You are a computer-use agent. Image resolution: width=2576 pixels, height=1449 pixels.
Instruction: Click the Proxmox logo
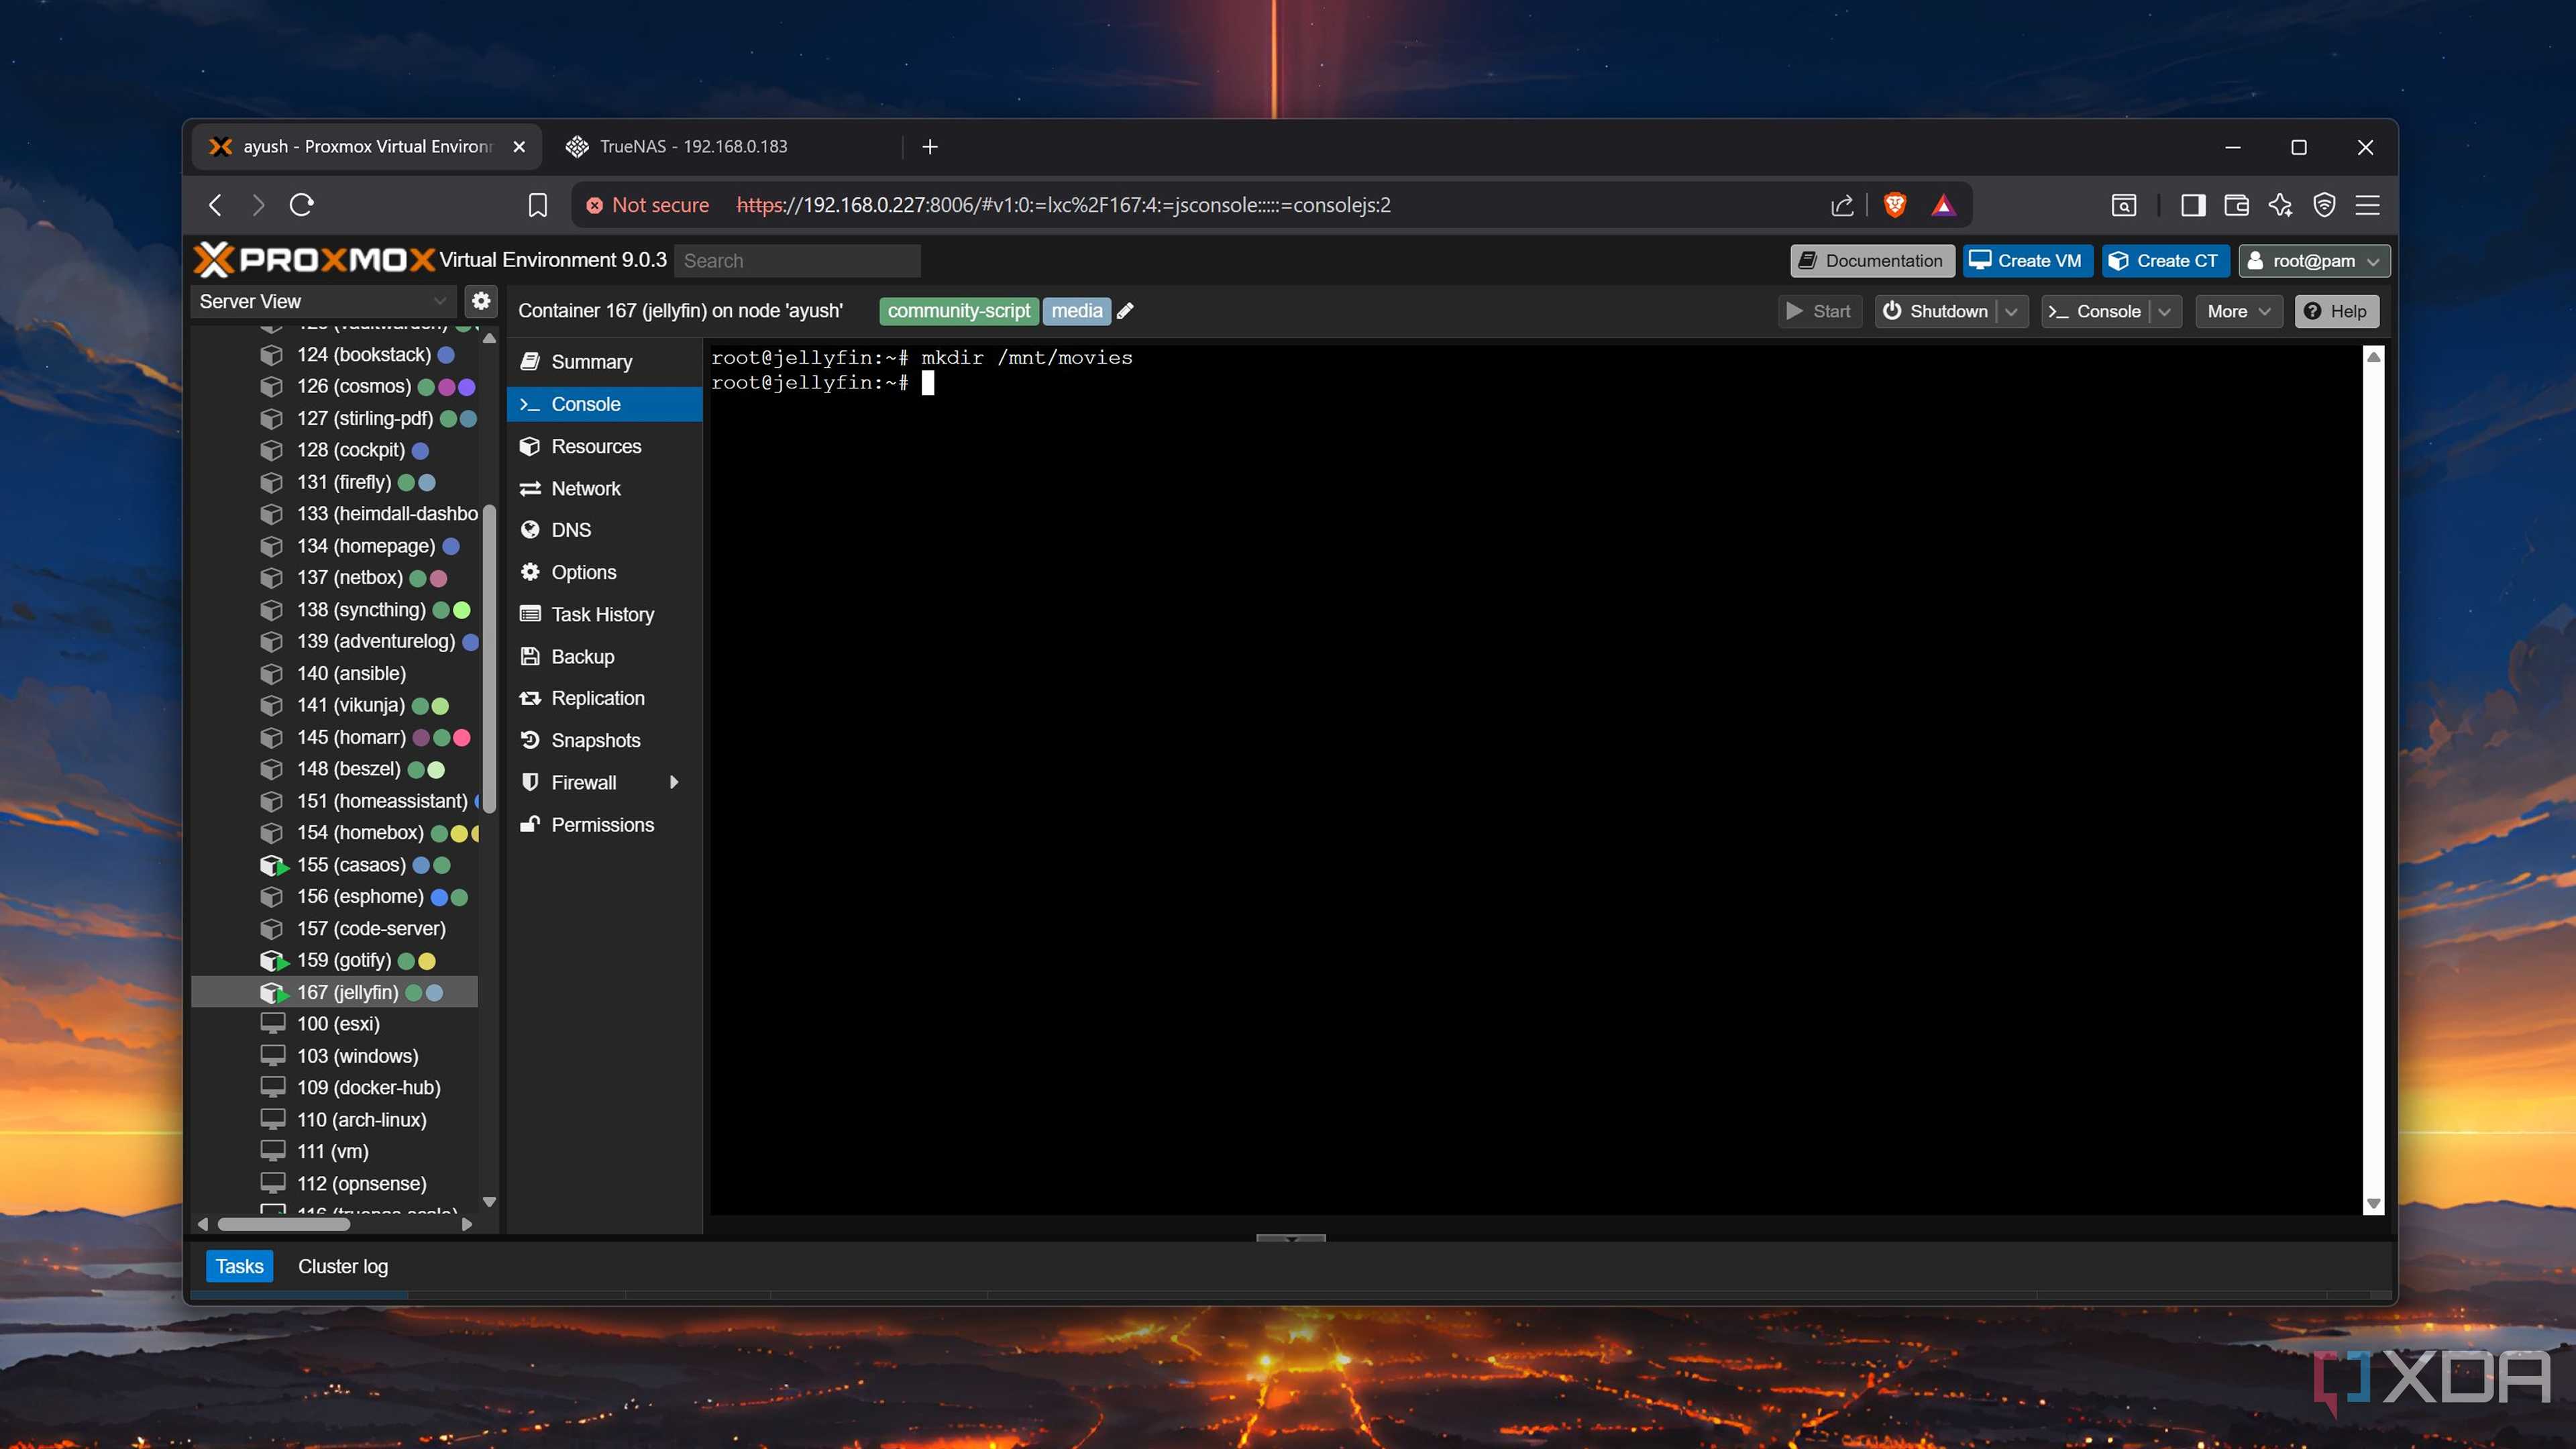pos(314,260)
